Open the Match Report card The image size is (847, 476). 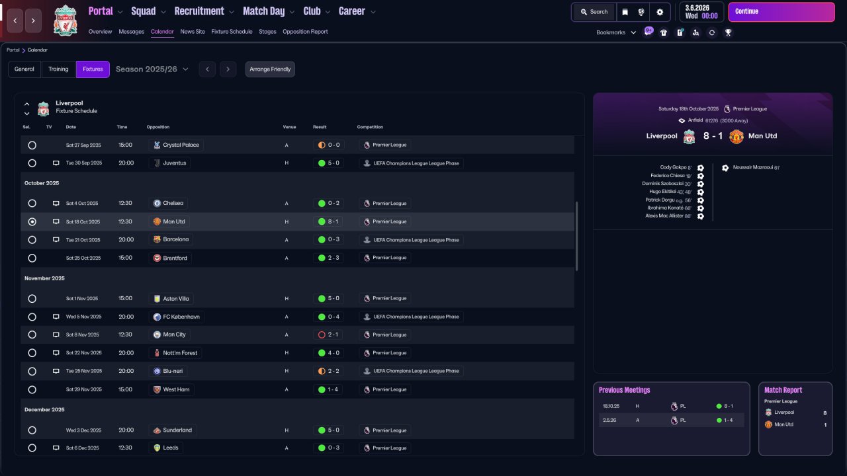795,418
